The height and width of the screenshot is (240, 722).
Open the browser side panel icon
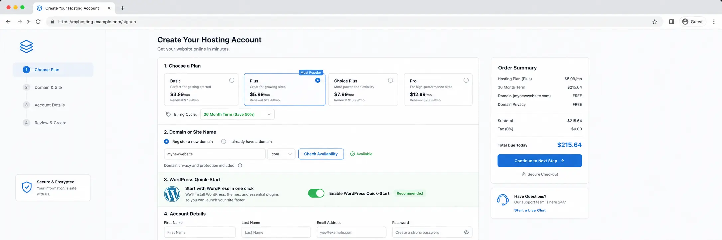click(671, 22)
